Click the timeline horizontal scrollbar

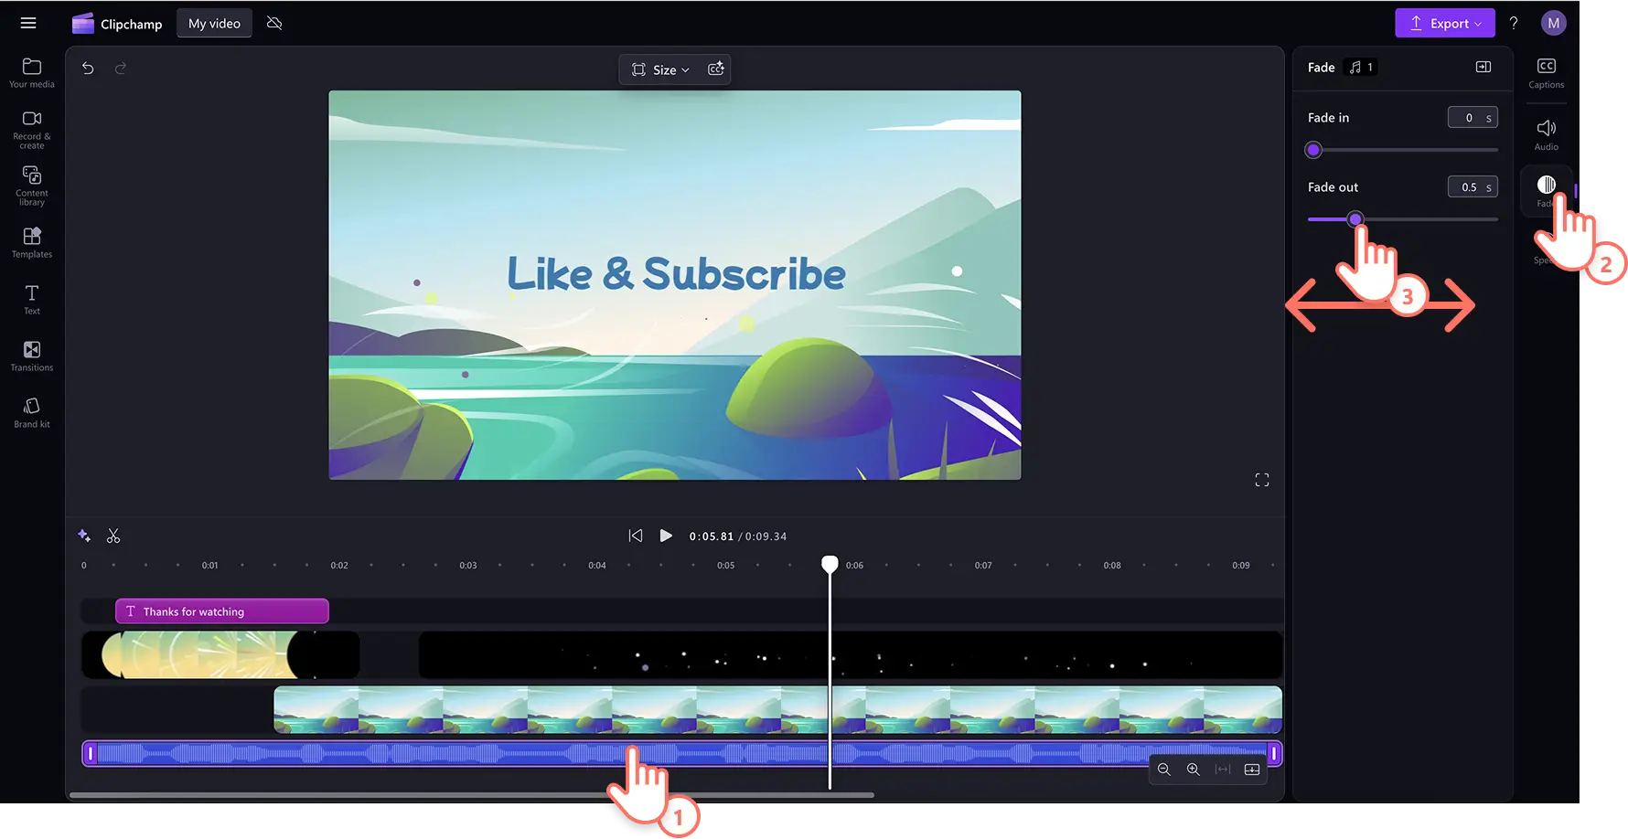pyautogui.click(x=472, y=795)
